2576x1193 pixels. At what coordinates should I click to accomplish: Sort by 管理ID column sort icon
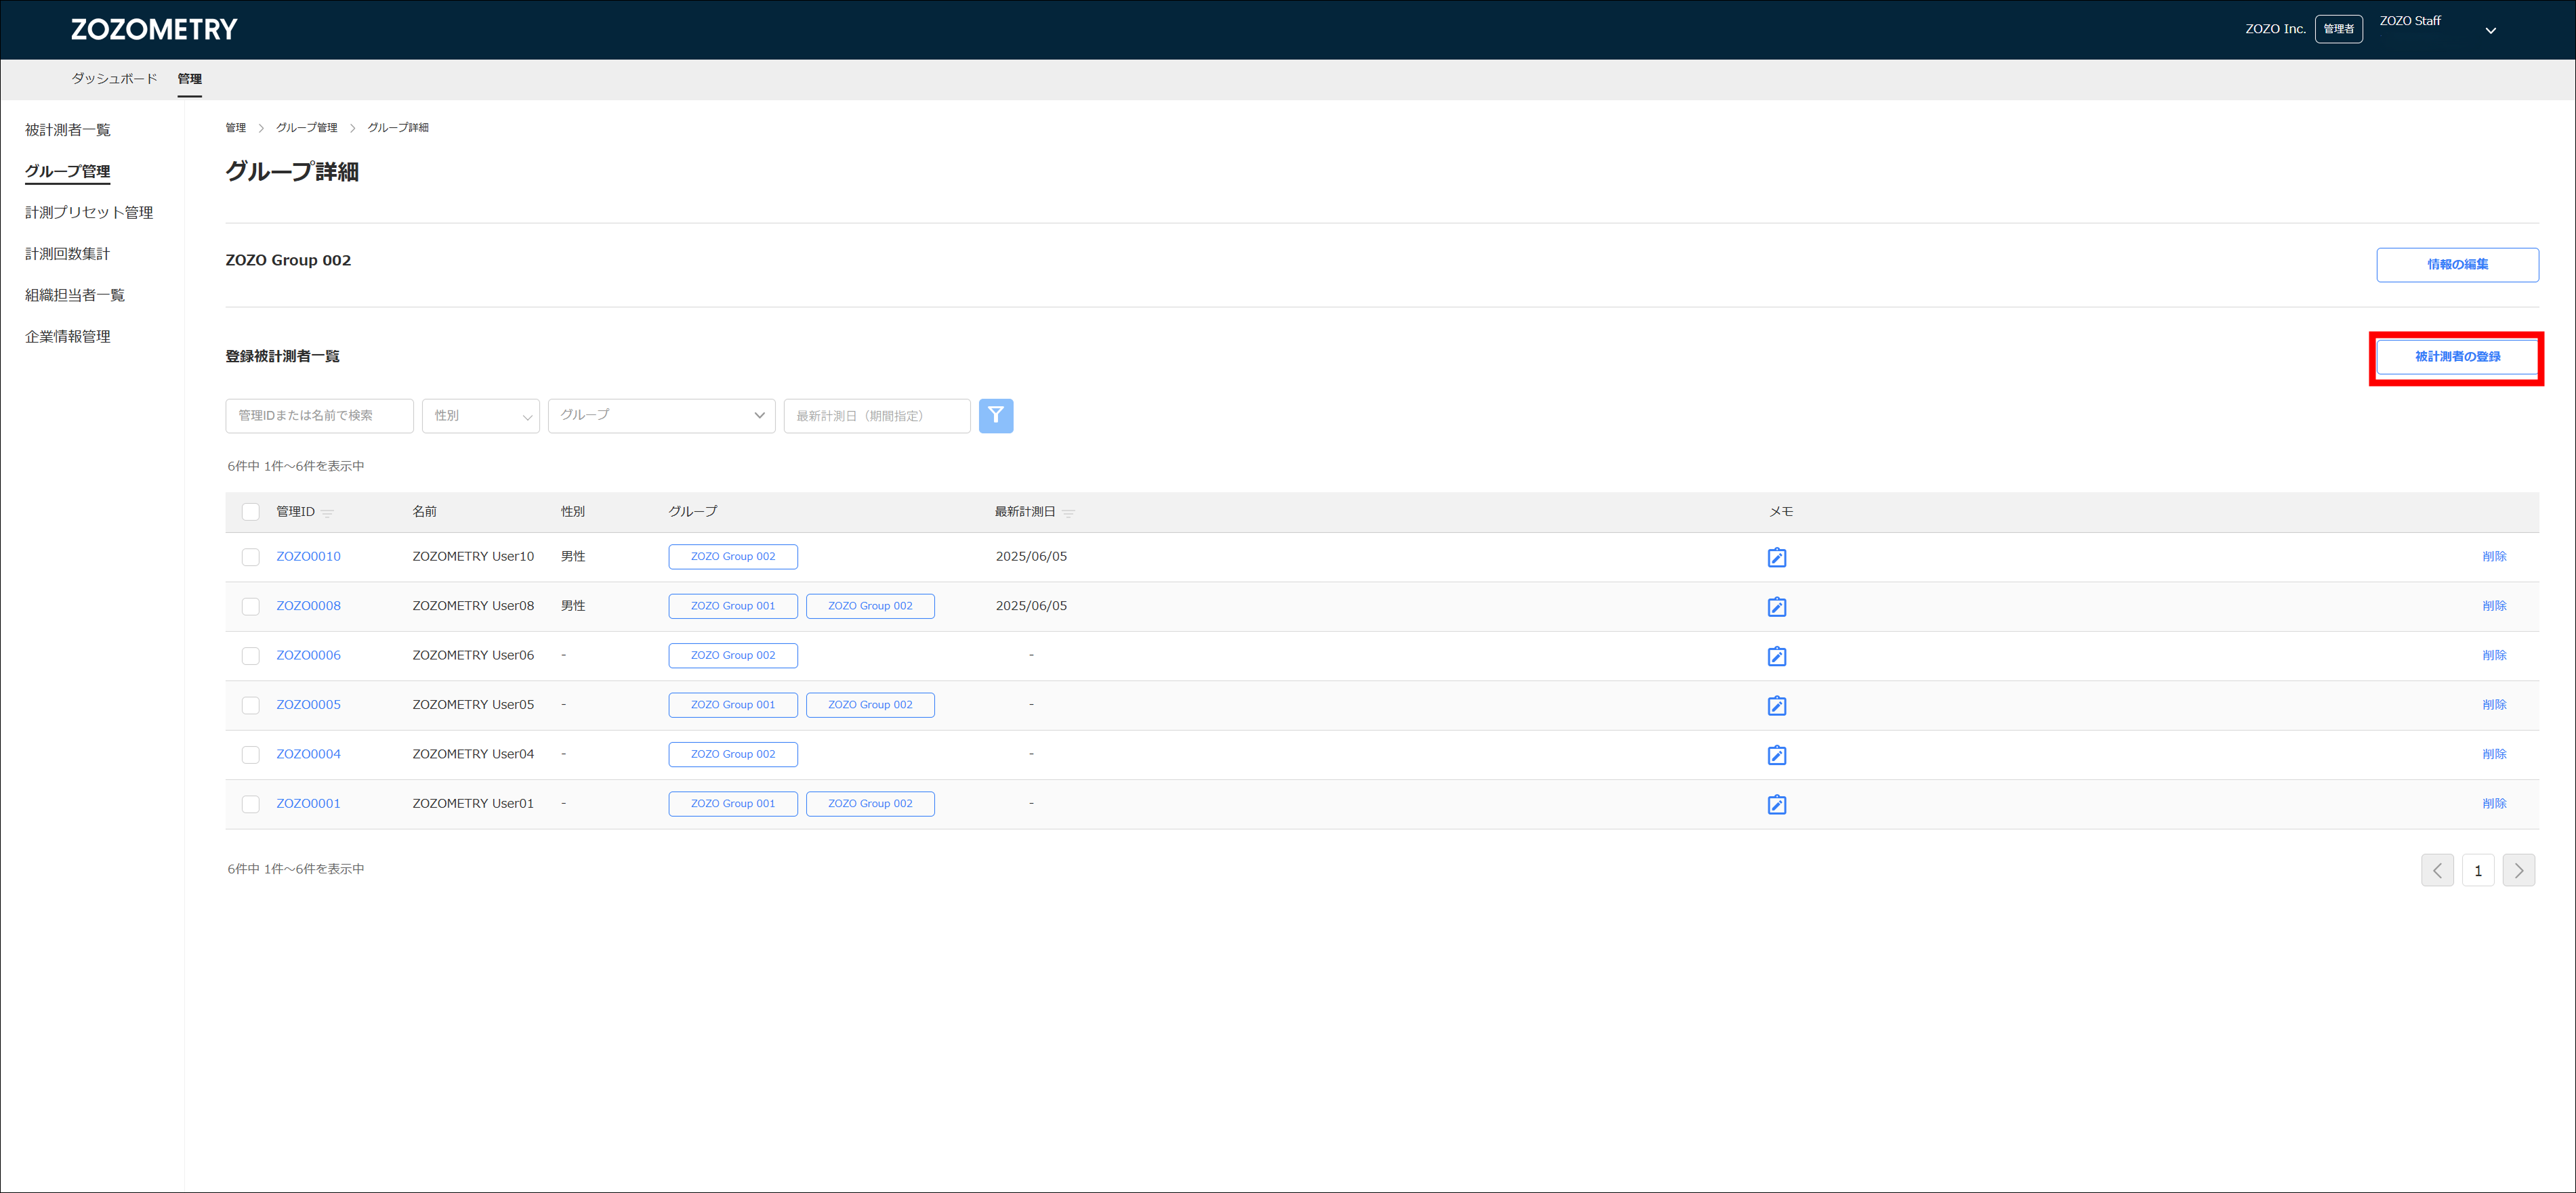pos(328,513)
